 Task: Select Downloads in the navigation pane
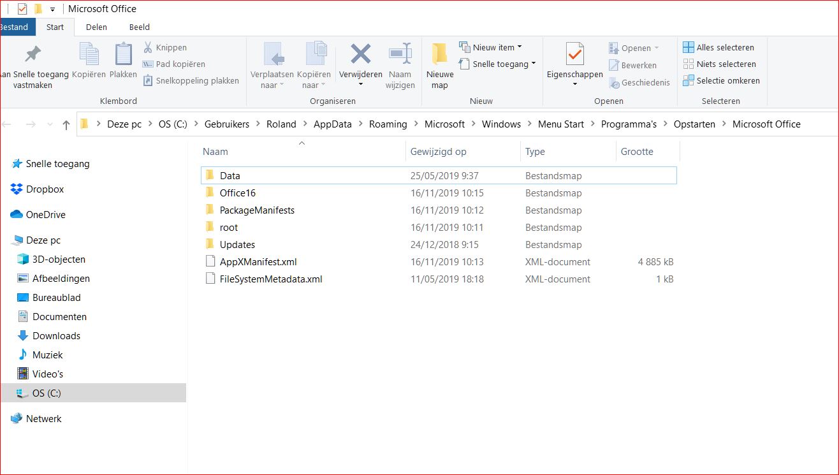click(56, 336)
